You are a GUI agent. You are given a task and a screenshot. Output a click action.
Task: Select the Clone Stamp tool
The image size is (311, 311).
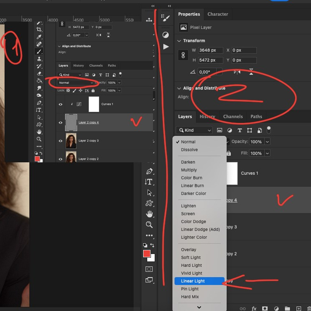39,59
